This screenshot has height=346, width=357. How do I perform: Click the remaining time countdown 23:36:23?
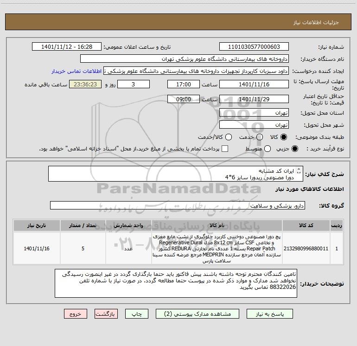pos(85,84)
